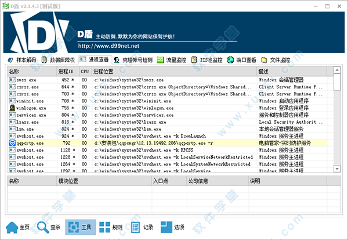Click path ending in -k RPCSS
The height and width of the screenshot is (240, 348).
[144, 150]
